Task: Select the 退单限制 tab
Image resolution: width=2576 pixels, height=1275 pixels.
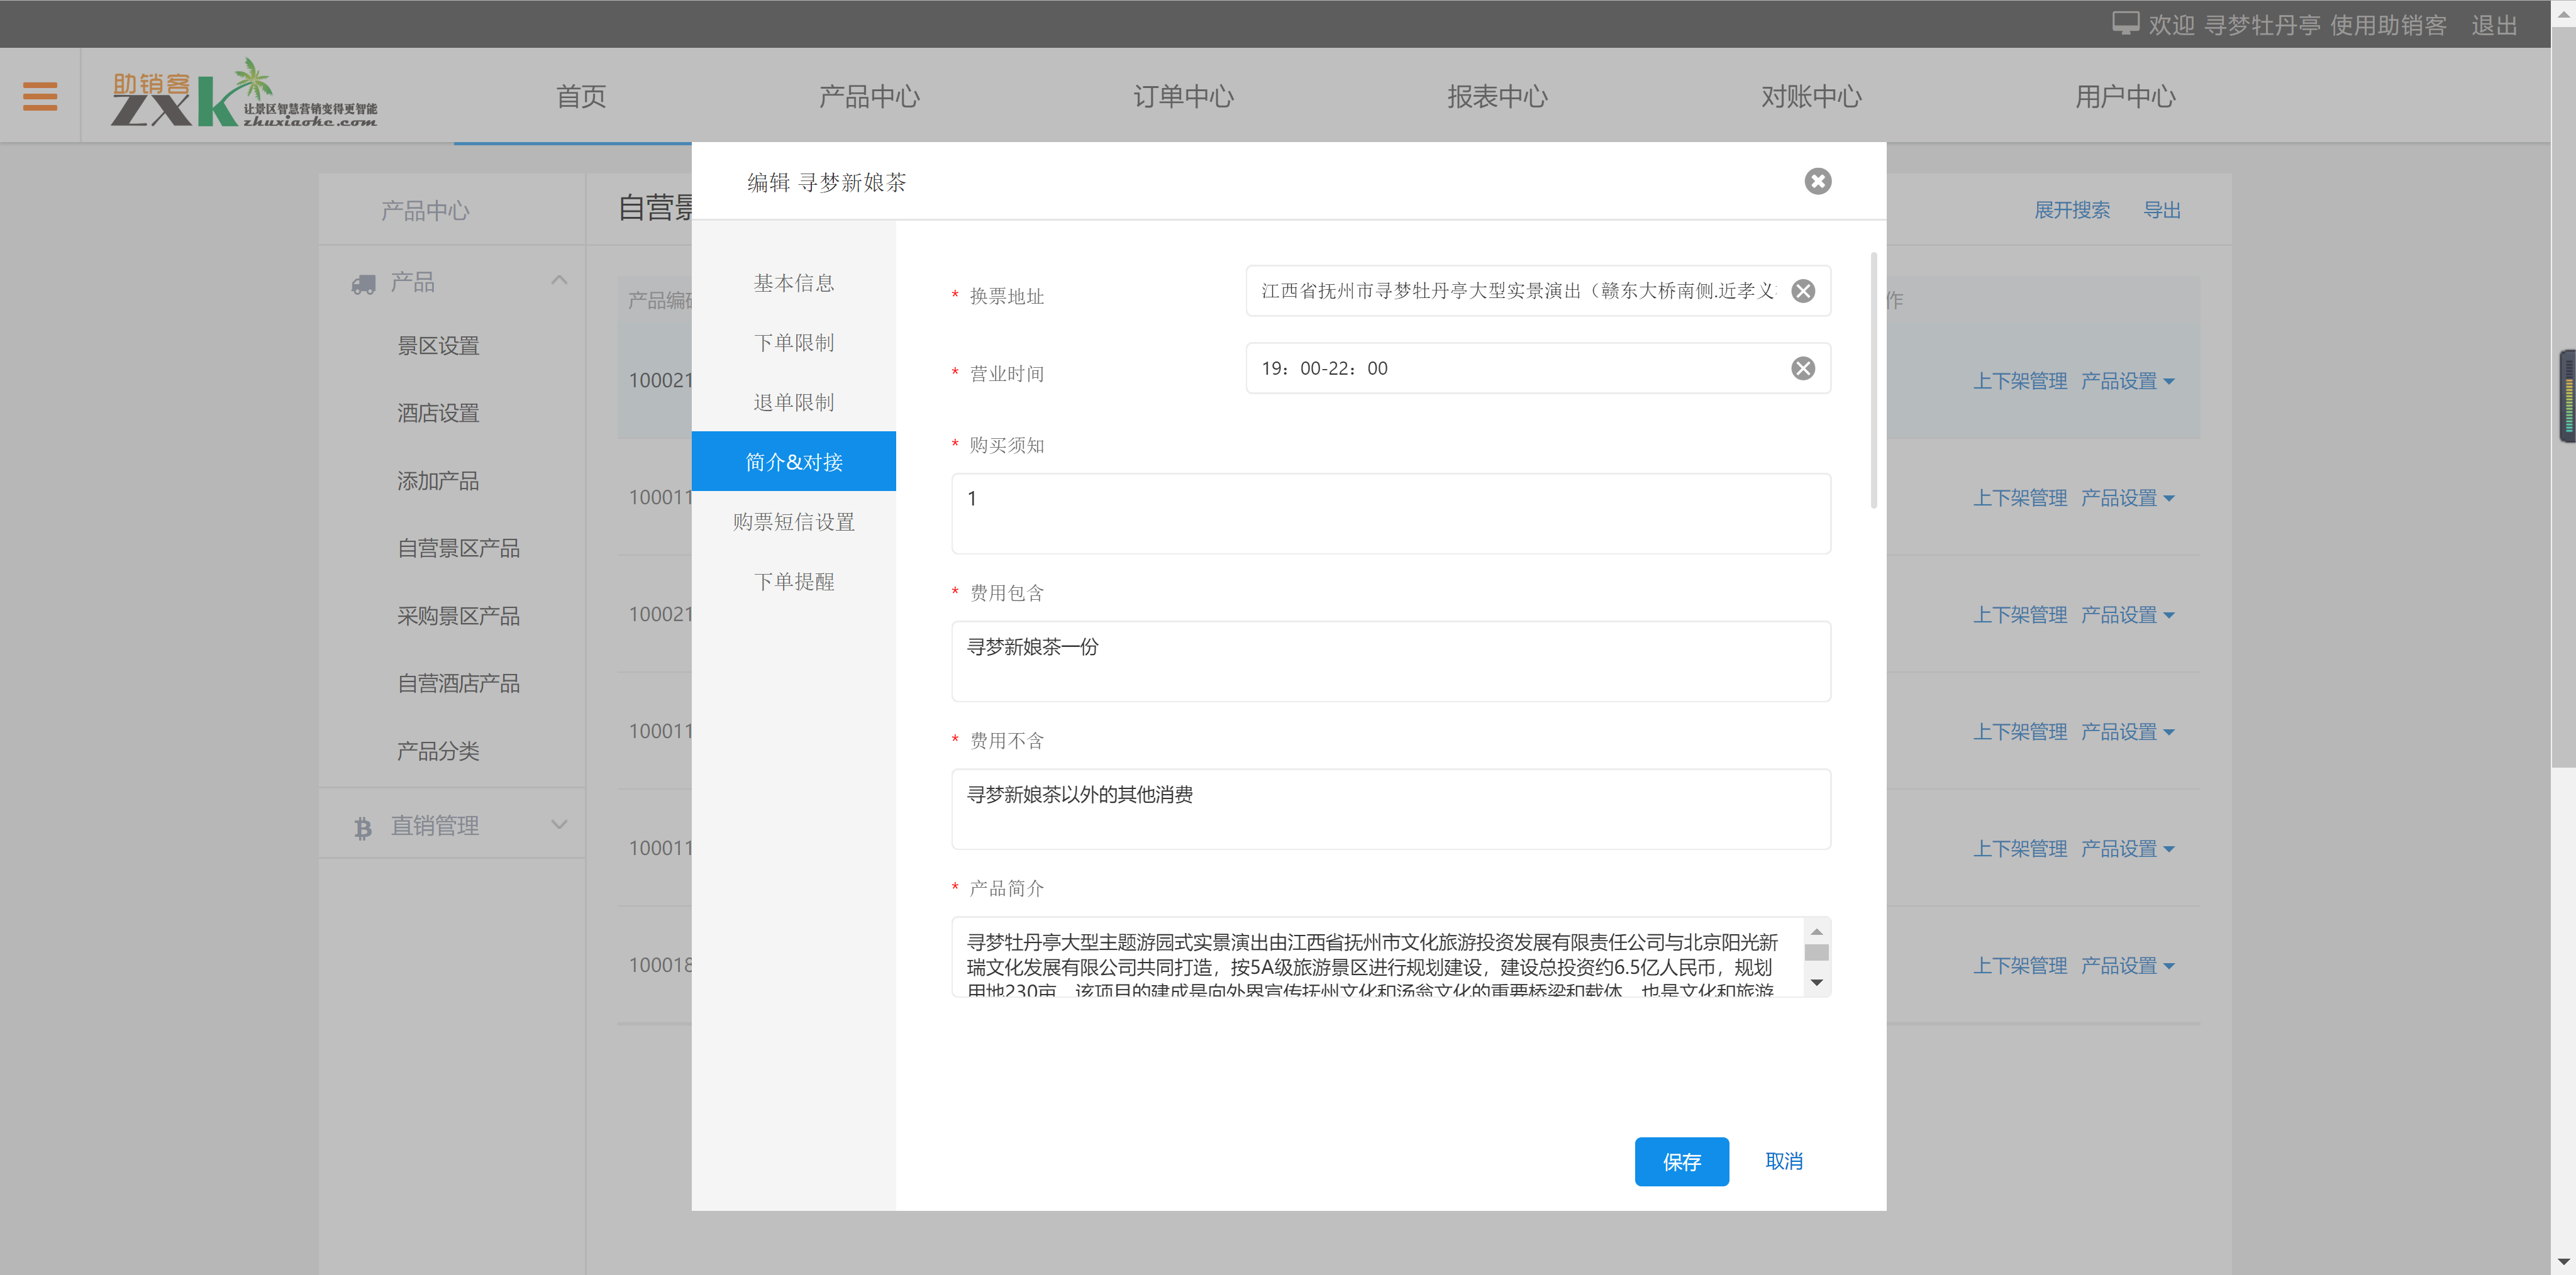Action: click(x=793, y=402)
